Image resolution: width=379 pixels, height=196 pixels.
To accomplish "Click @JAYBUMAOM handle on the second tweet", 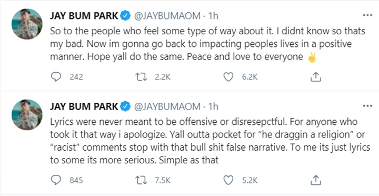I will pyautogui.click(x=167, y=107).
